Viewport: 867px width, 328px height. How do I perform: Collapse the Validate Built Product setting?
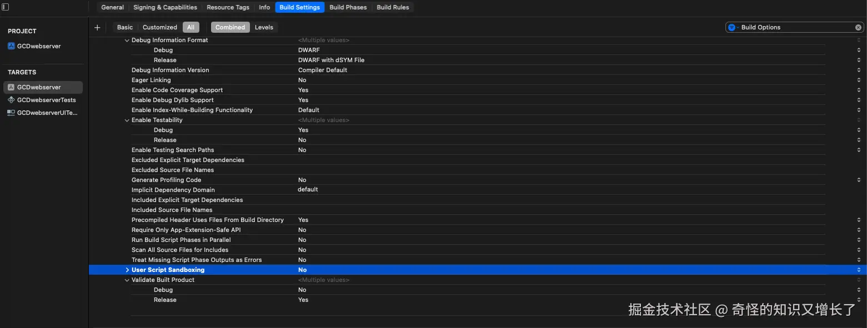[127, 280]
